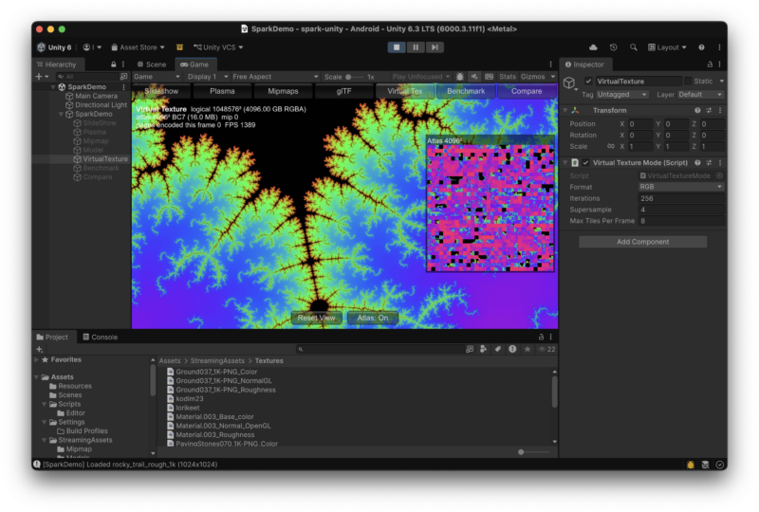Click the Mipmaps button in the game
Viewport: 759px width, 512px height.
[x=283, y=91]
